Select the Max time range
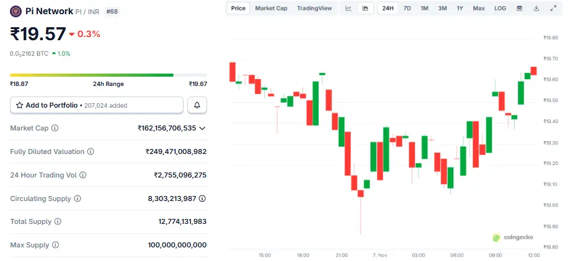This screenshot has width=573, height=261. click(479, 9)
